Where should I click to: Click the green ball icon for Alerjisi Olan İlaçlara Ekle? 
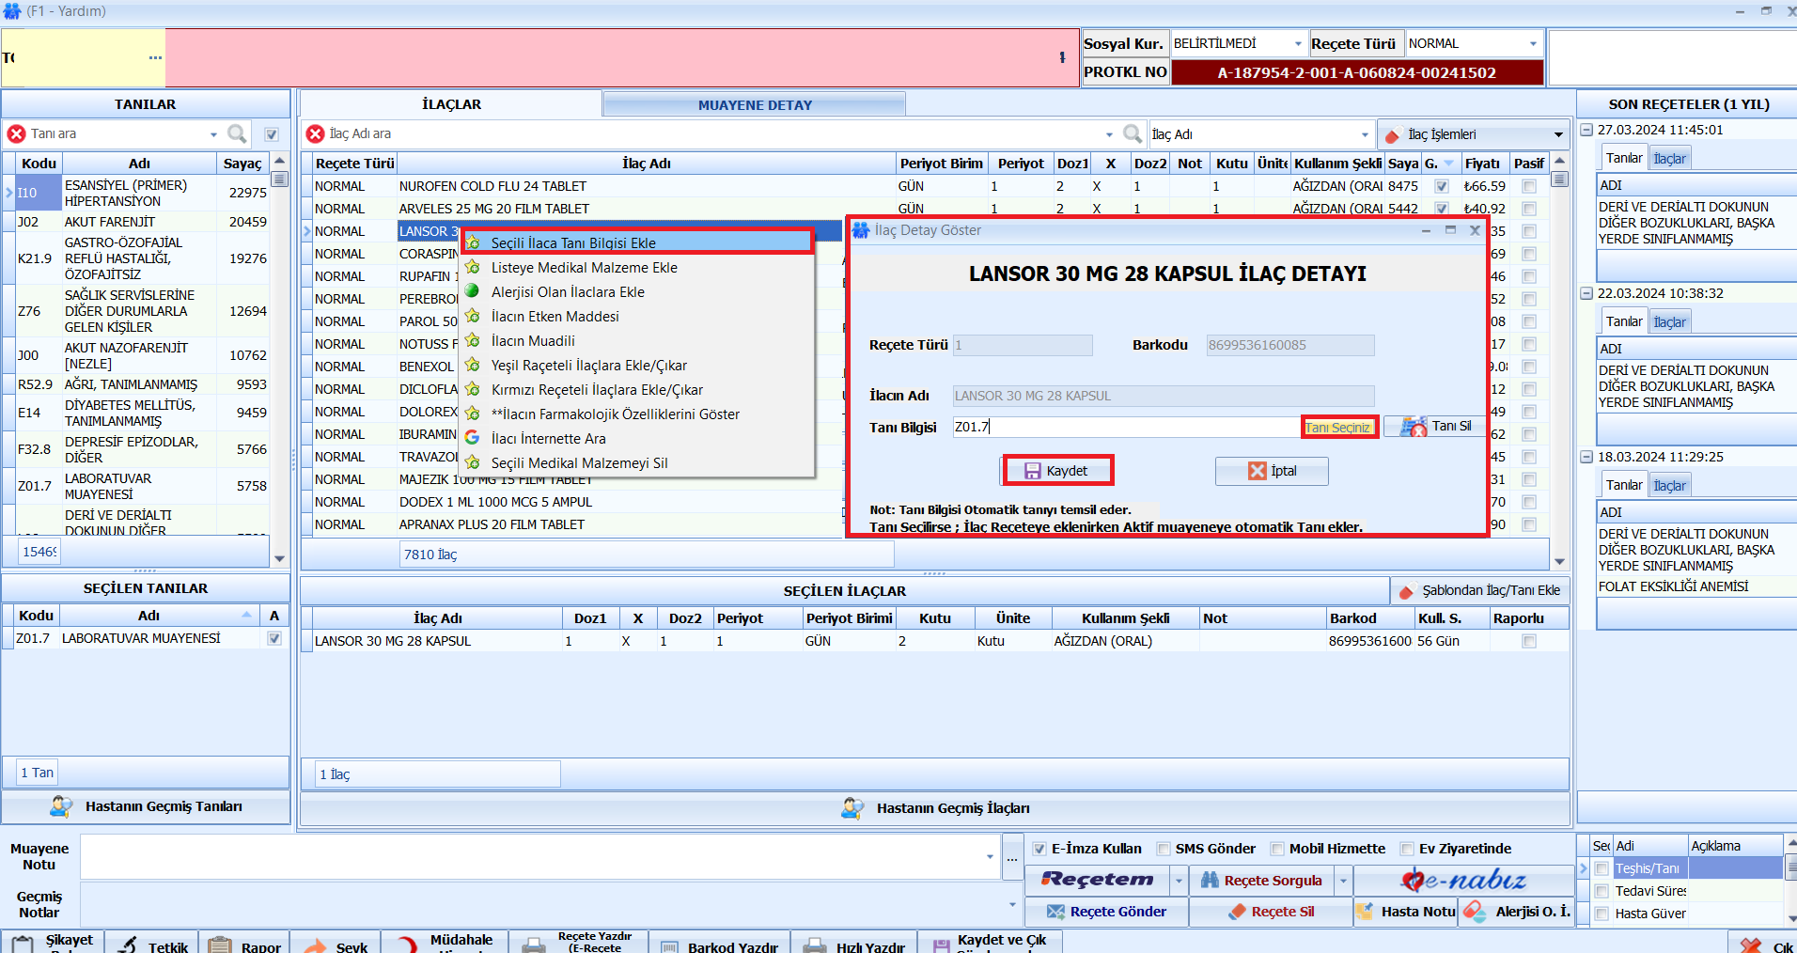(472, 291)
